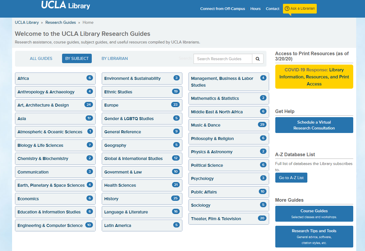The height and width of the screenshot is (251, 365).
Task: Open the Ethnic Studies subject
Action: tap(142, 92)
